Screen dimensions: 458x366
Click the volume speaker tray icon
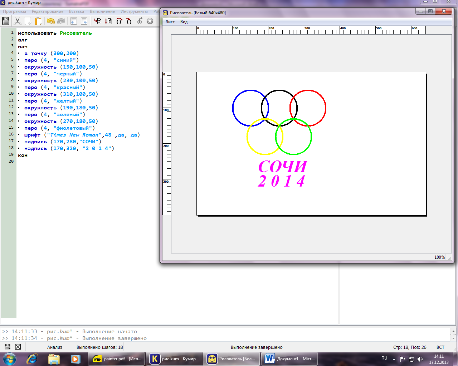420,359
